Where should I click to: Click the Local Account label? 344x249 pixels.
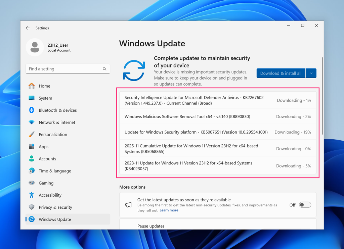(x=59, y=50)
